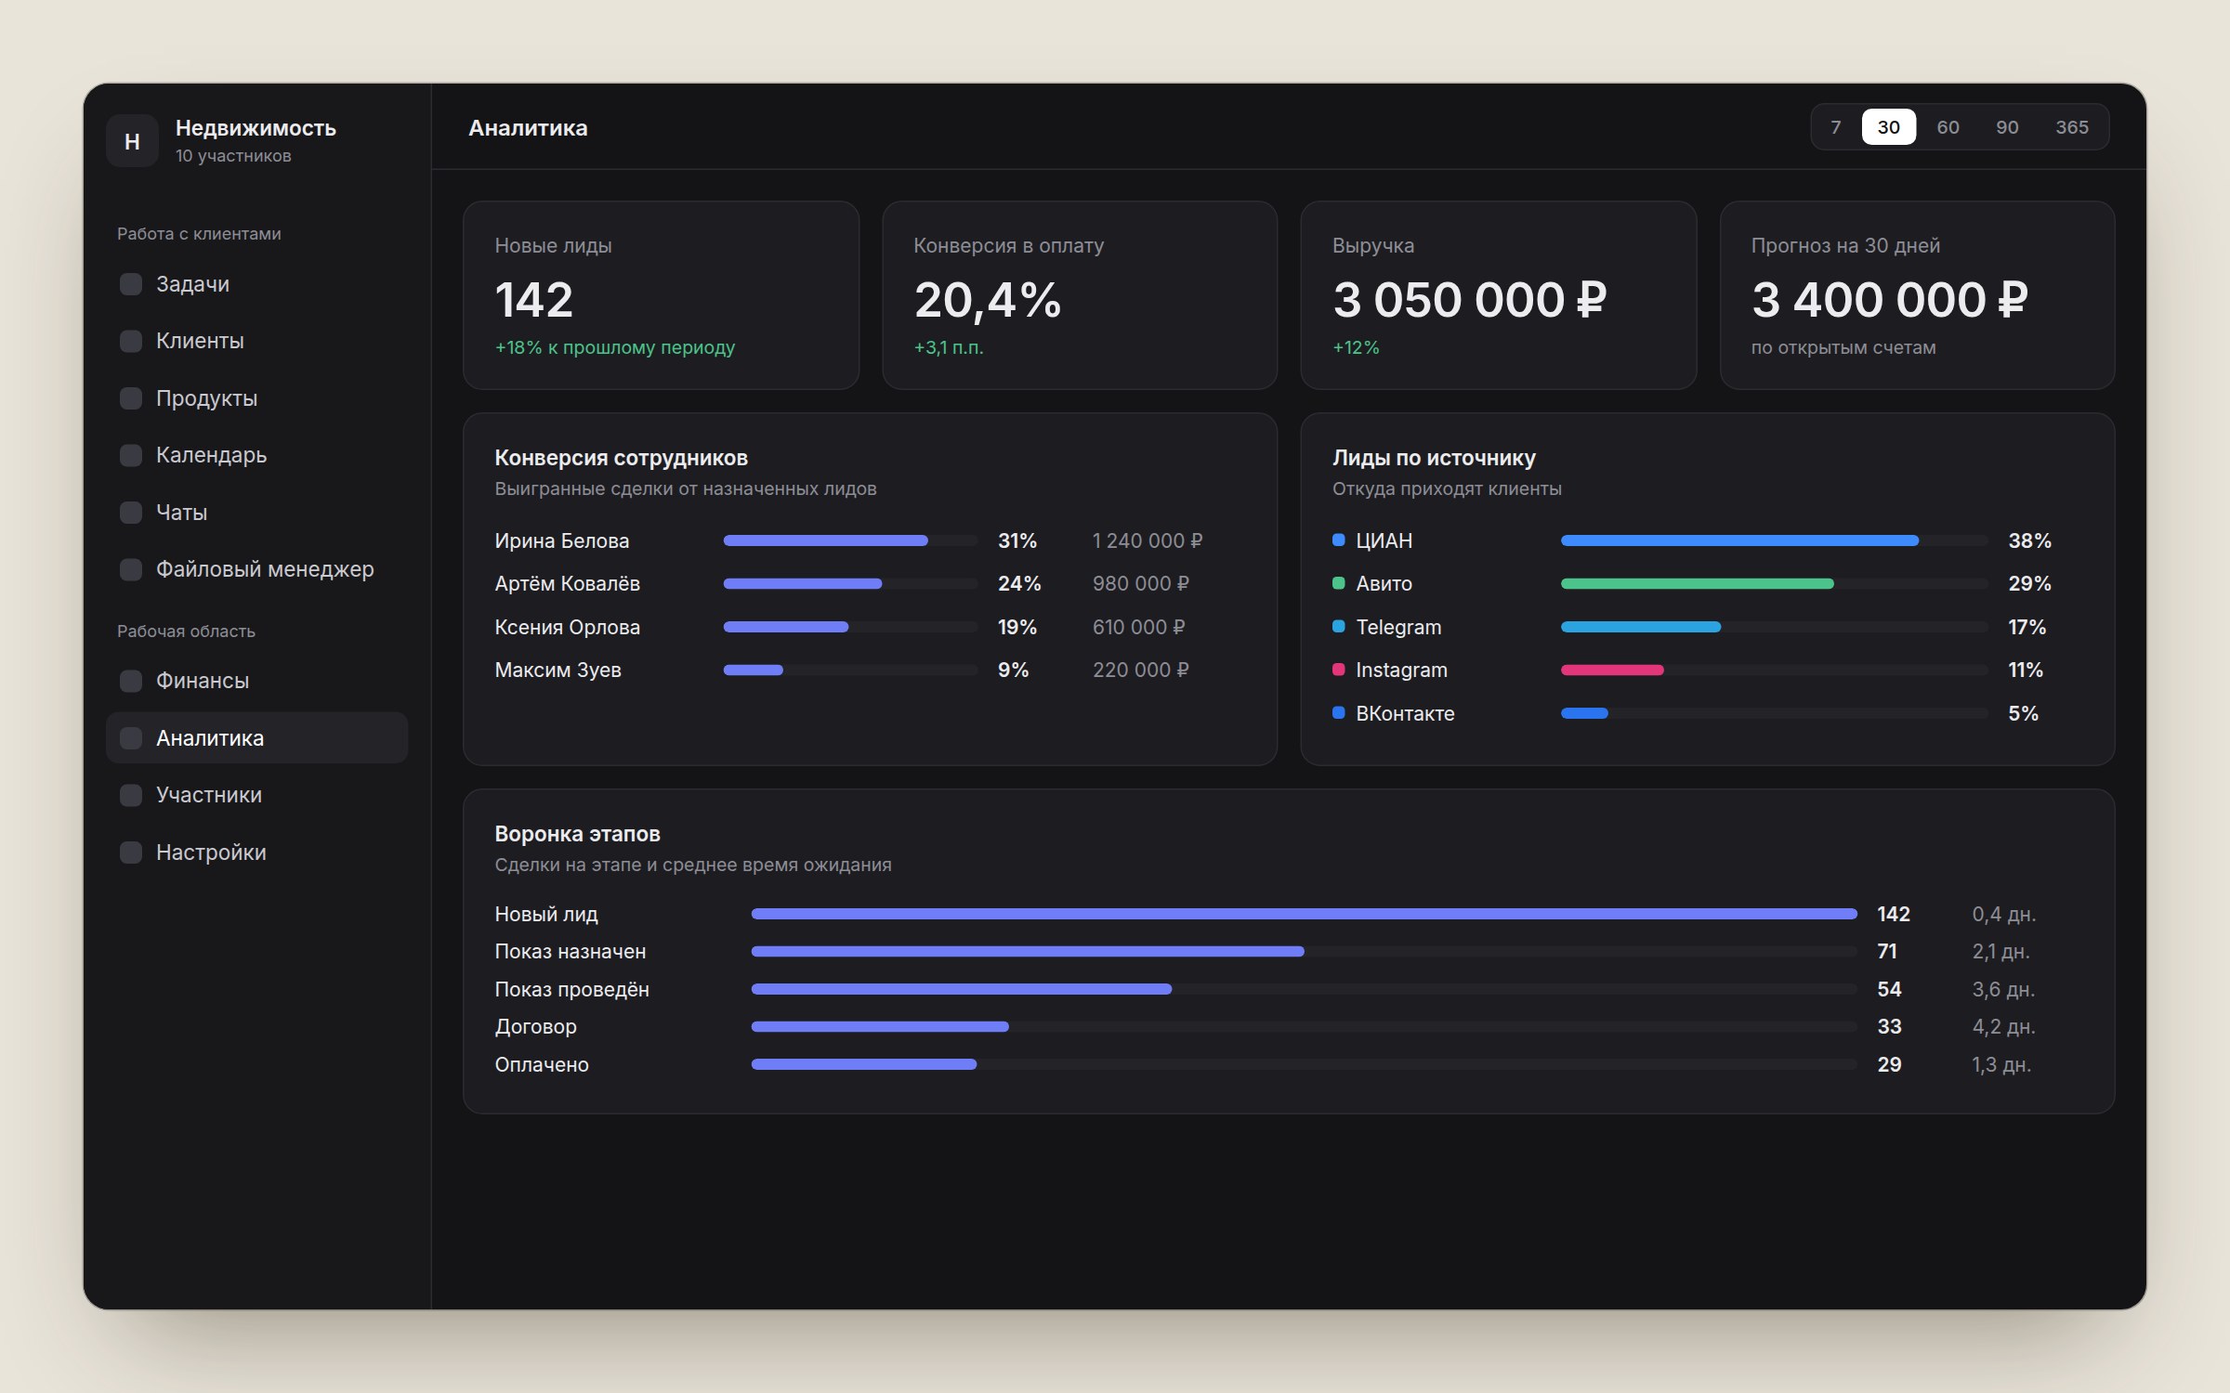Open the Задачи section
This screenshot has height=1393, width=2230.
[x=256, y=284]
